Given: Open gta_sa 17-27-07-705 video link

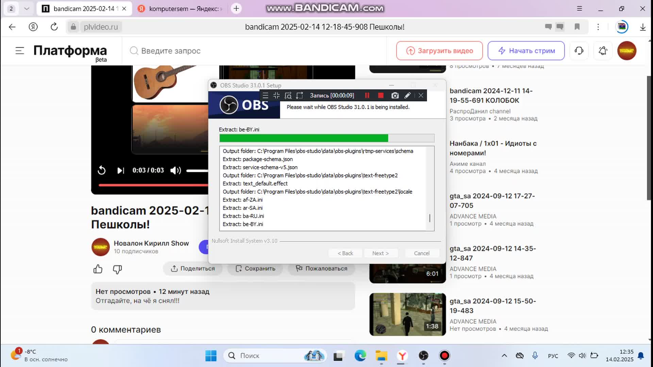Looking at the screenshot, I should click(x=492, y=200).
